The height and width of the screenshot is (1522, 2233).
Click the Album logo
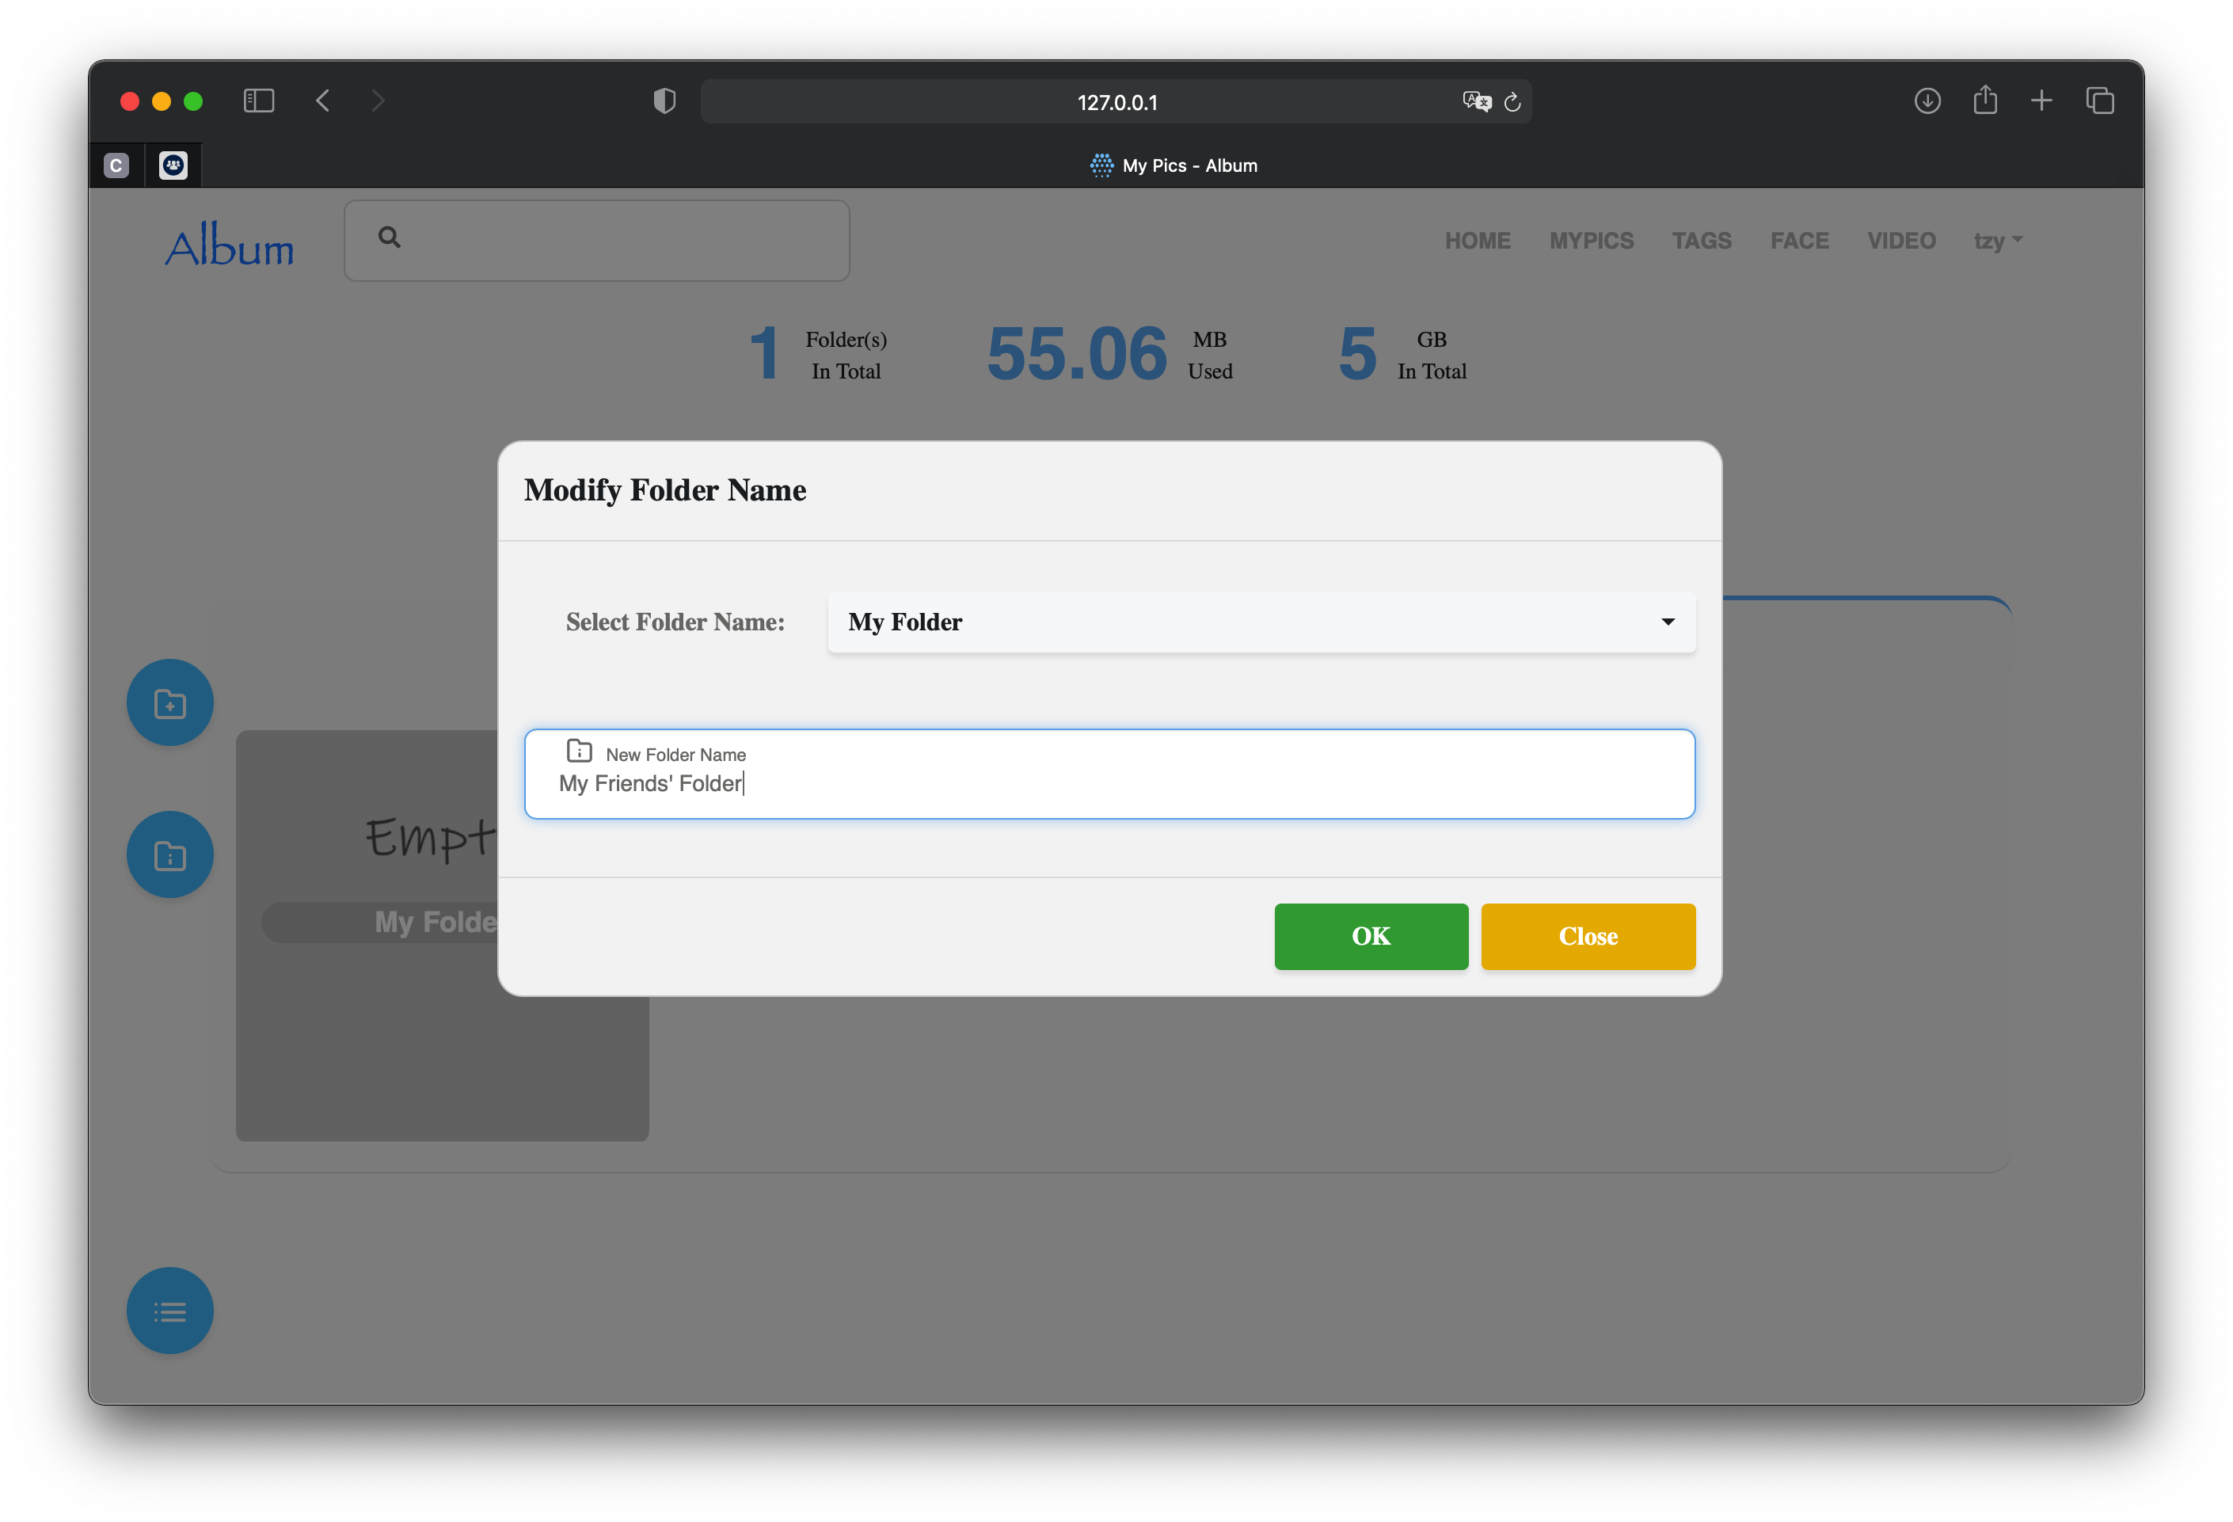click(x=230, y=244)
